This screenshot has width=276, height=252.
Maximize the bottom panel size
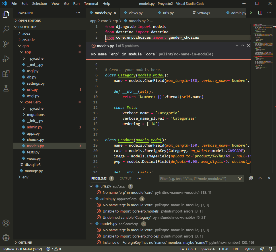pos(260,178)
